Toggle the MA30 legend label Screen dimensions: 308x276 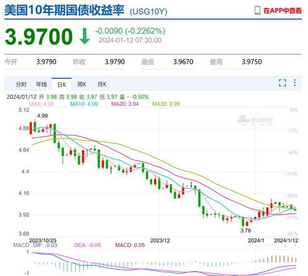point(166,104)
